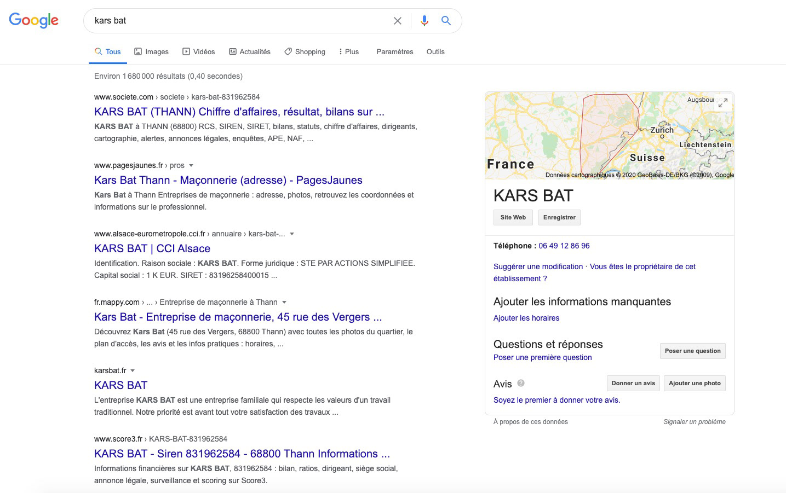The width and height of the screenshot is (786, 493).
Task: Click the Google logo
Action: (34, 20)
